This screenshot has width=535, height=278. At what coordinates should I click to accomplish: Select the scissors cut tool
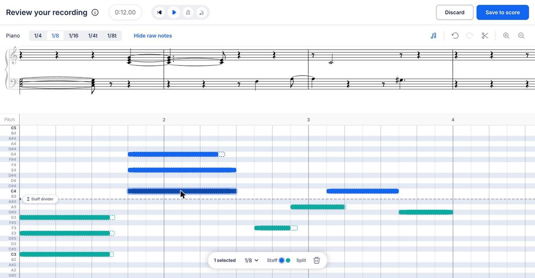pyautogui.click(x=485, y=36)
